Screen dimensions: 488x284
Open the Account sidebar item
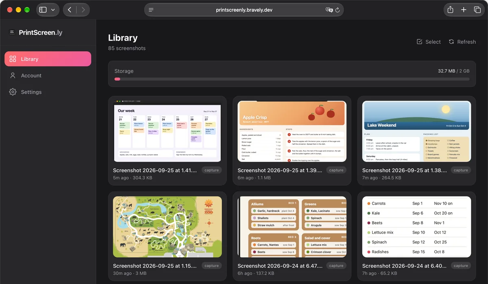[48, 75]
